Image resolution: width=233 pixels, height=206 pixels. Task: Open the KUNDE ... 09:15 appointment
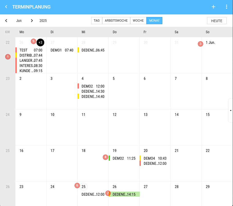31,71
